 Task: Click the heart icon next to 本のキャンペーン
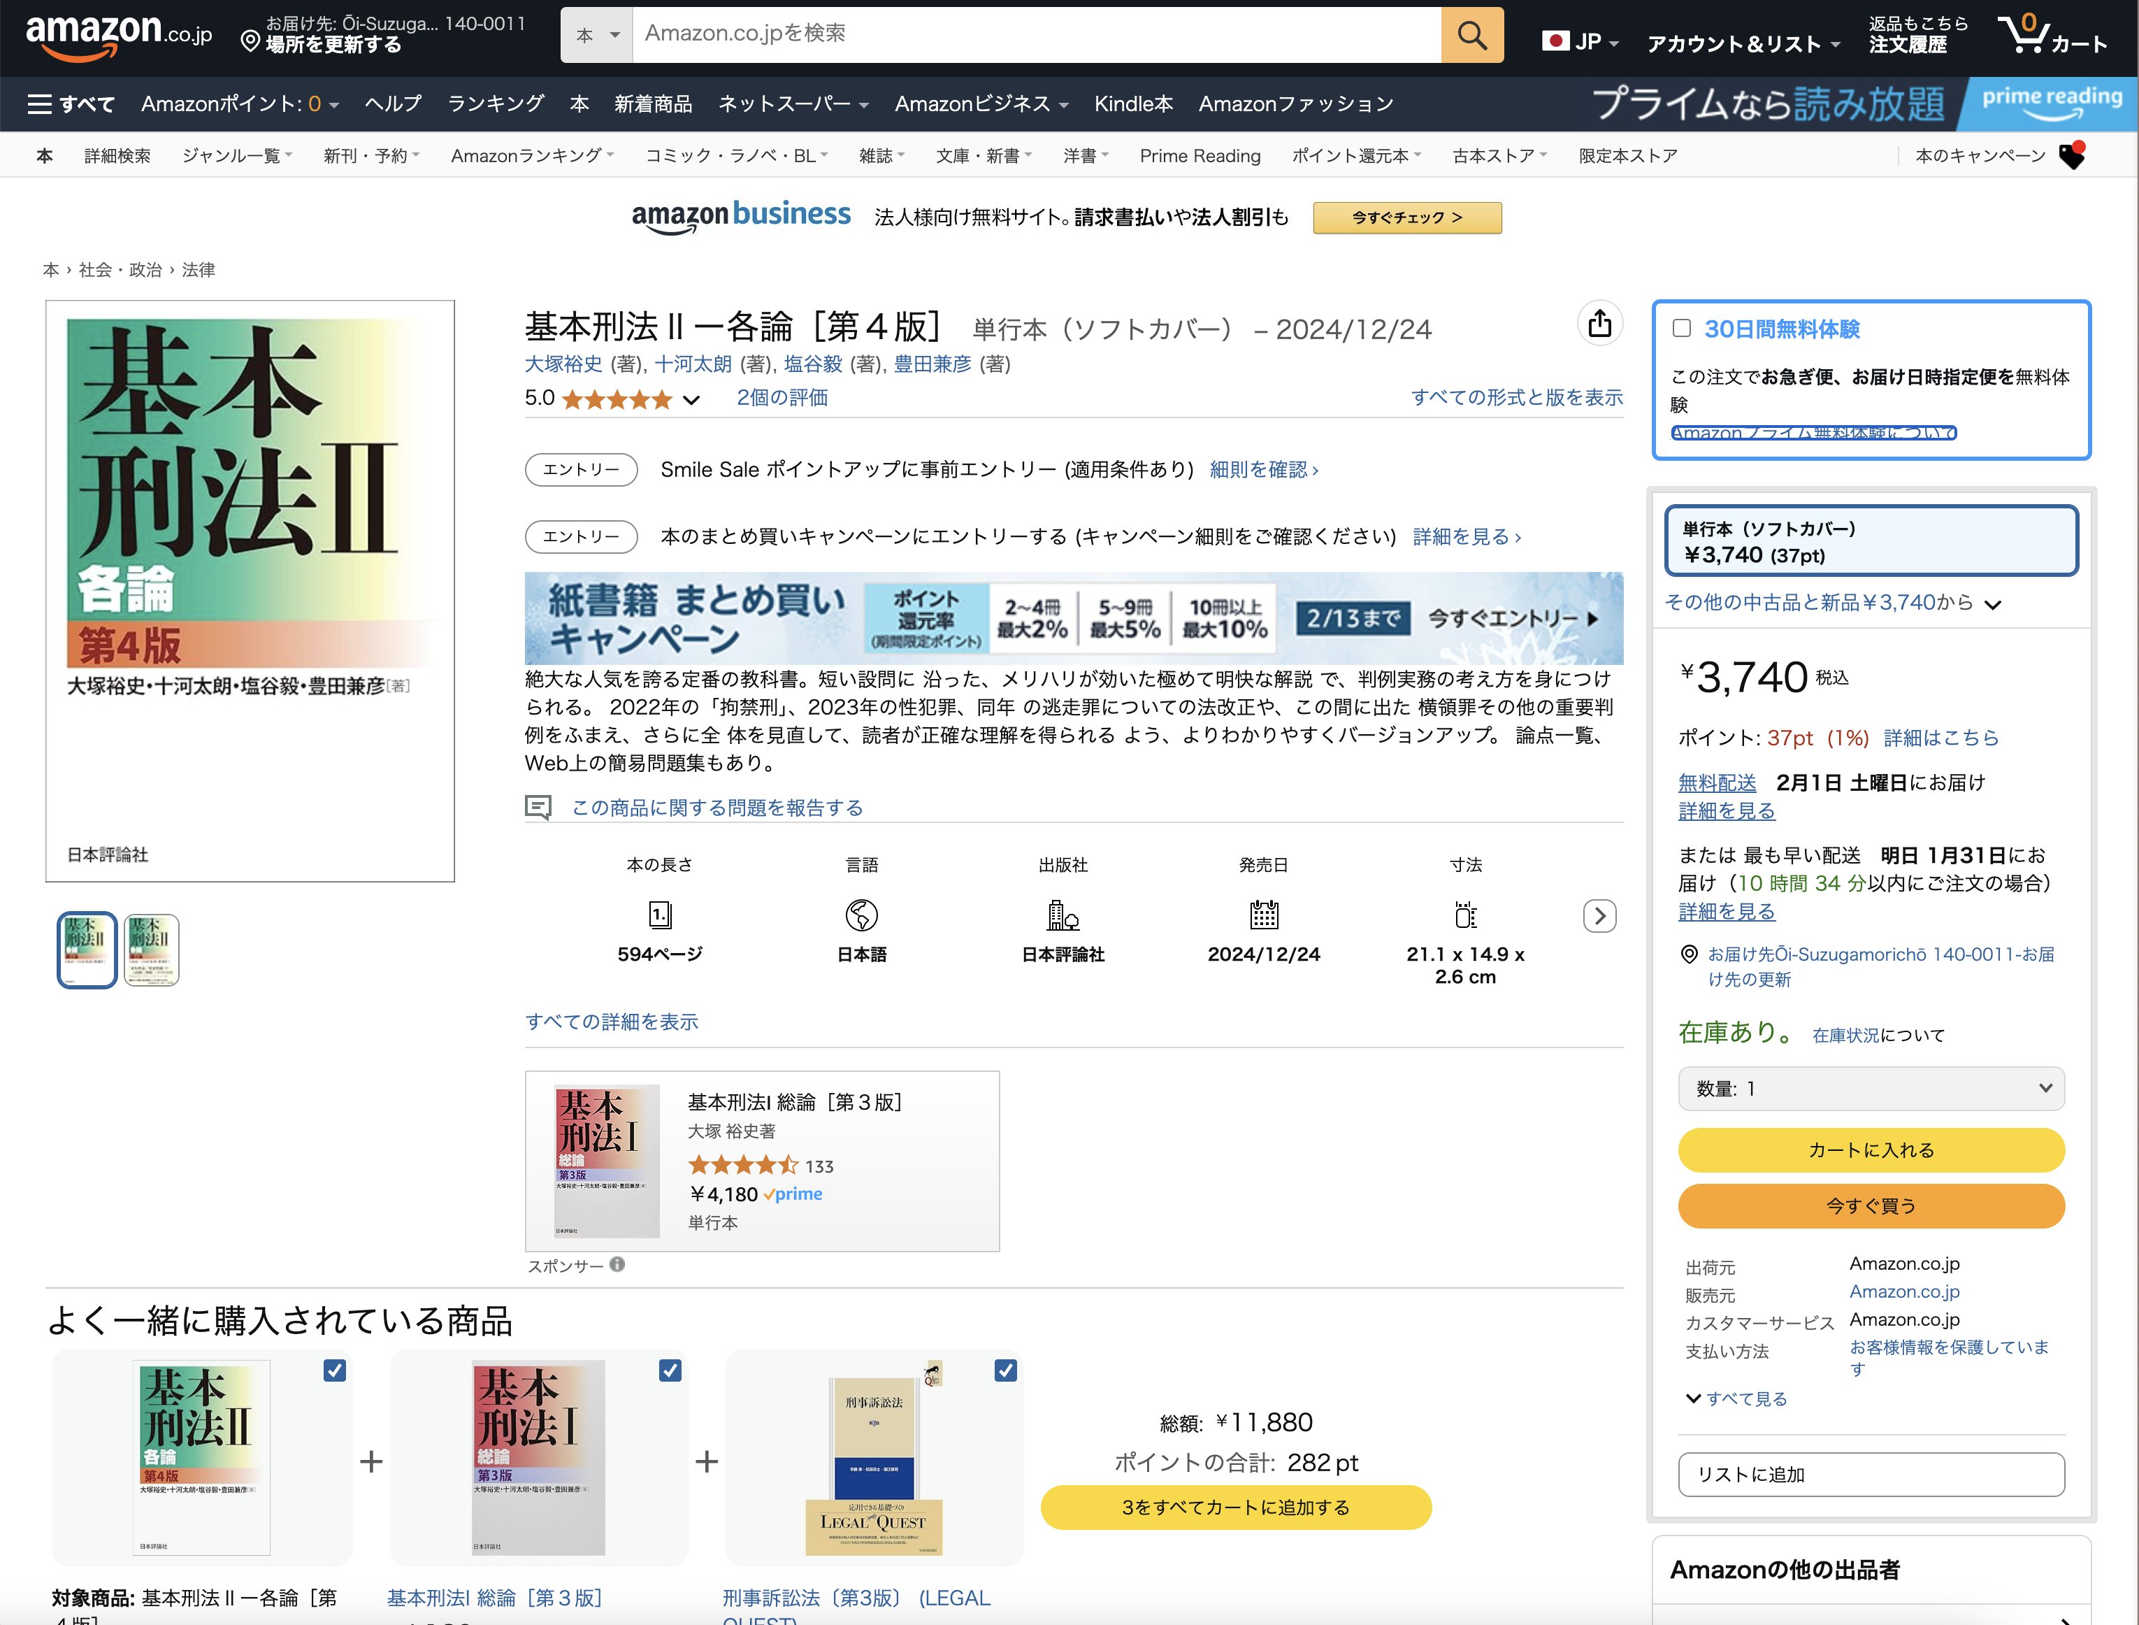pyautogui.click(x=2071, y=156)
